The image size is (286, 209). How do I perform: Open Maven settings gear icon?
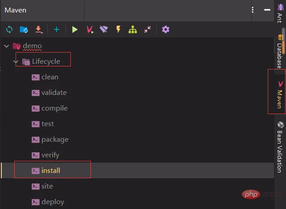pos(166,29)
